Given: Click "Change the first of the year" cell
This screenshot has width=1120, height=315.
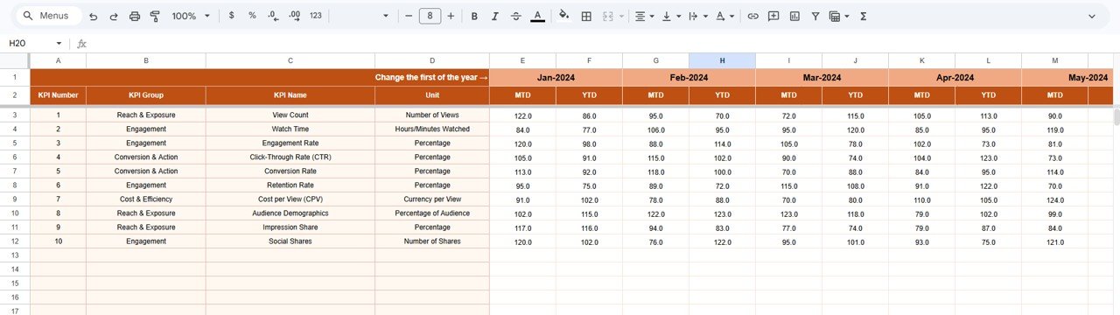Looking at the screenshot, I should [260, 77].
